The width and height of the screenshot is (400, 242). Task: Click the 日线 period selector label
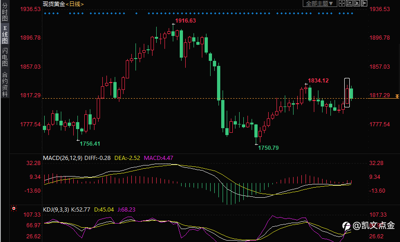point(75,4)
